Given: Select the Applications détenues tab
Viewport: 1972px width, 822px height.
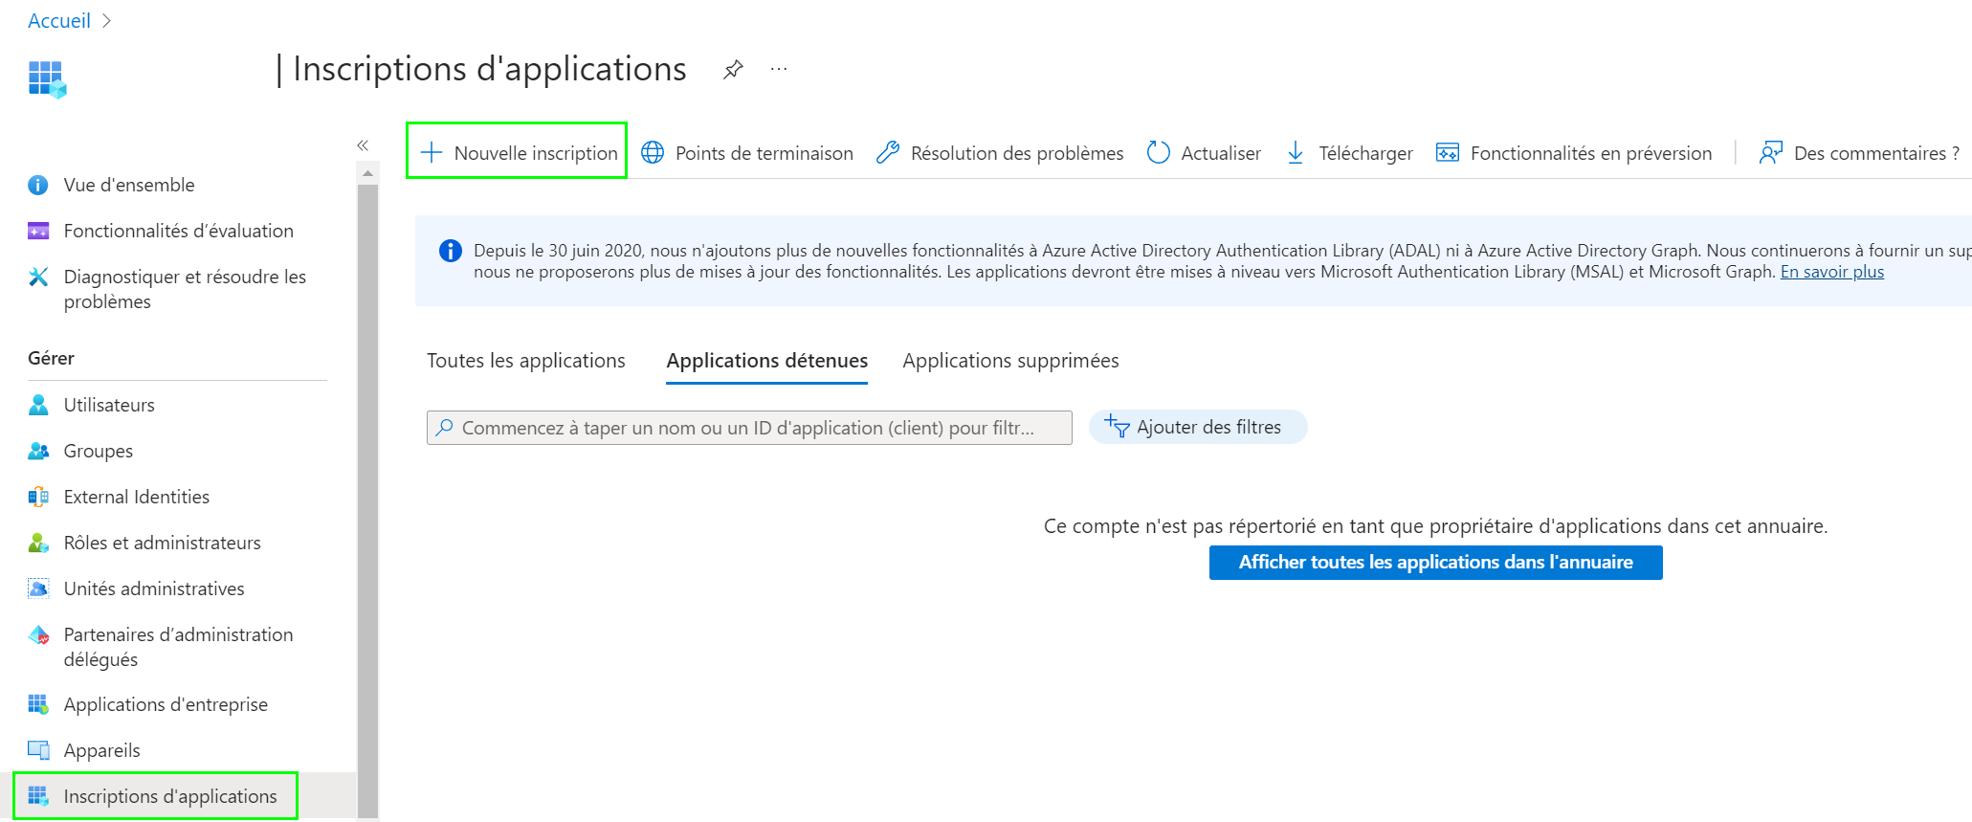Looking at the screenshot, I should (x=767, y=361).
